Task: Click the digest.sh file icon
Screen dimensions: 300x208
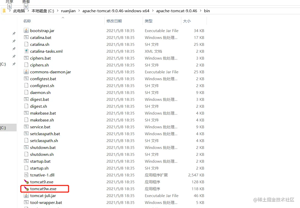Action: pyautogui.click(x=26, y=106)
